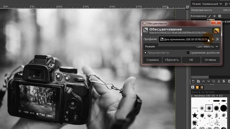Open the Профили presets combo box
Image resolution: width=230 pixels, height=129 pixels.
[184, 39]
